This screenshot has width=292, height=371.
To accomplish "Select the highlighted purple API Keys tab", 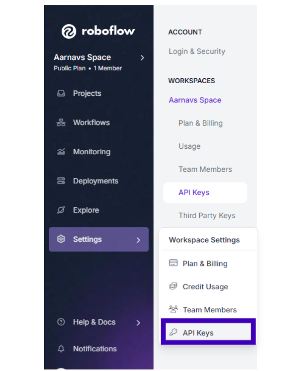I will click(205, 192).
